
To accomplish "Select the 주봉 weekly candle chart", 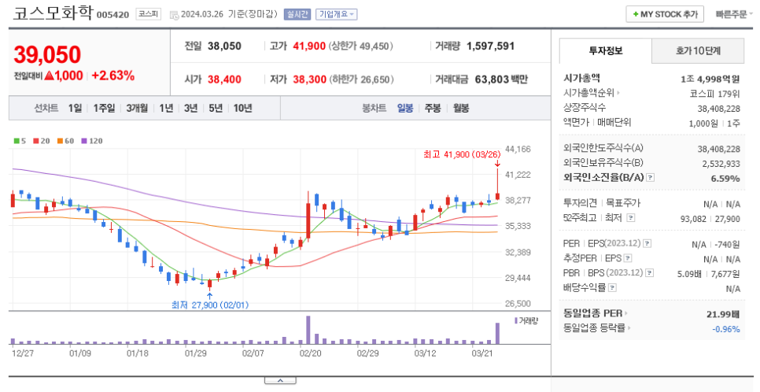I will (433, 108).
